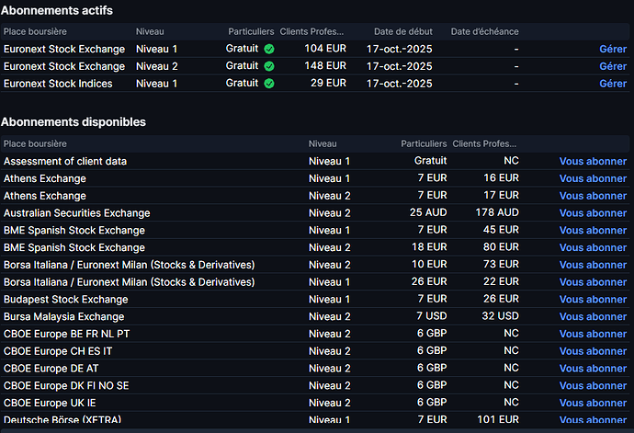Subscribe to Borsa Italiana Niveau 1
Screen dimensions: 634x433
pos(593,282)
